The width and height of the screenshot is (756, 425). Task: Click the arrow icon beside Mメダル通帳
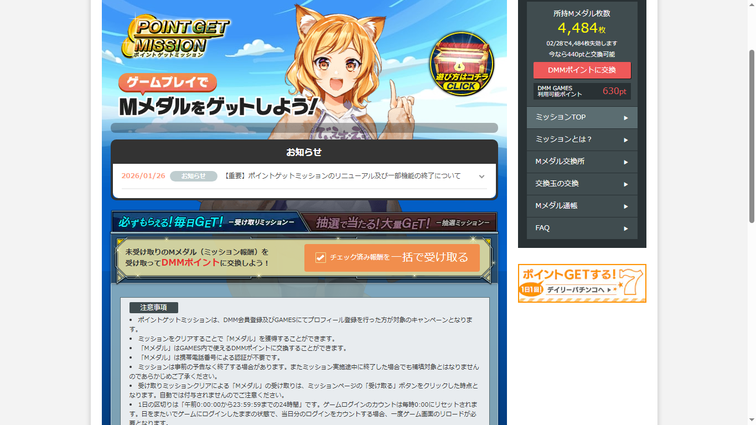pos(626,206)
